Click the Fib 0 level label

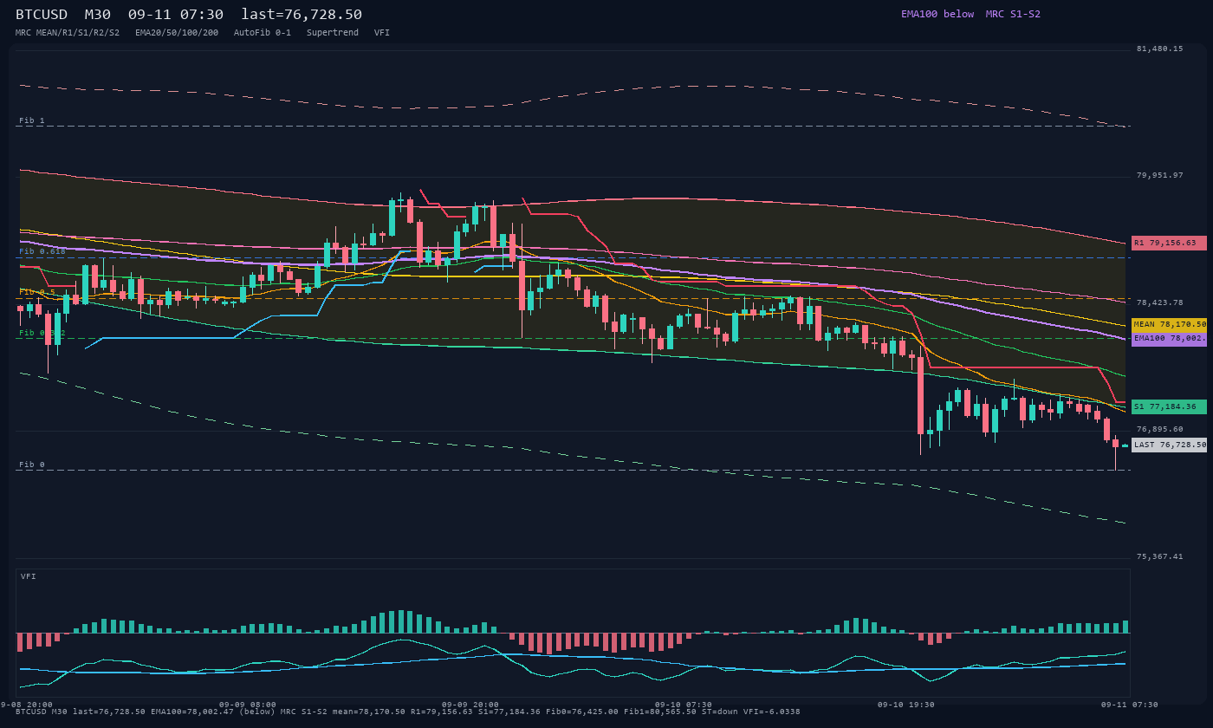32,465
